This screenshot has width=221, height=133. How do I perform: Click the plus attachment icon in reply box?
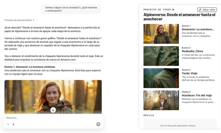coord(8,124)
